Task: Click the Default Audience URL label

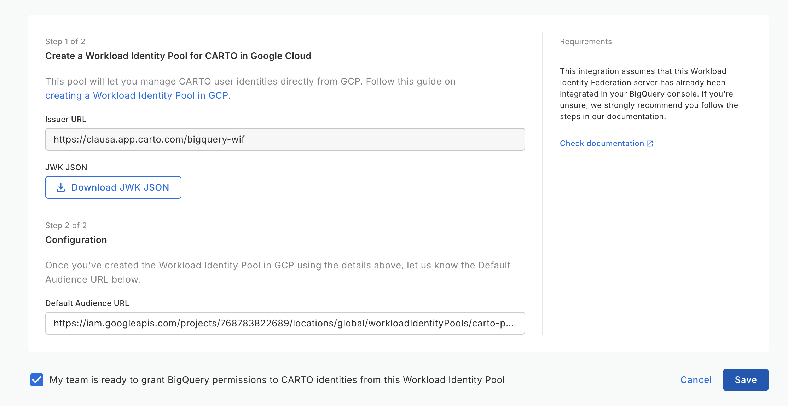Action: (87, 303)
